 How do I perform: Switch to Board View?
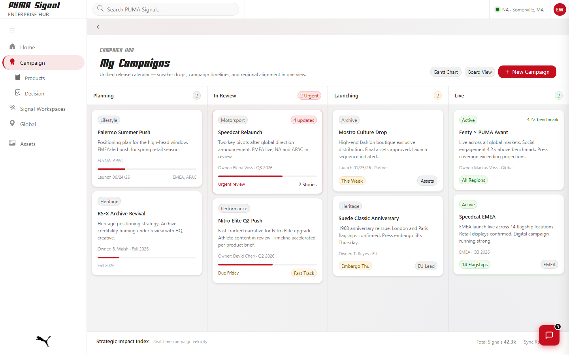480,72
